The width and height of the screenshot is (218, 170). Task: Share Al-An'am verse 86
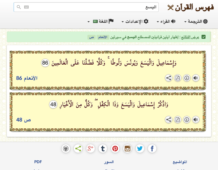click(169, 78)
